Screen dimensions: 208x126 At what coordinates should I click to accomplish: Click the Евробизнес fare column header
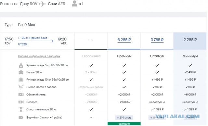coord(91,56)
